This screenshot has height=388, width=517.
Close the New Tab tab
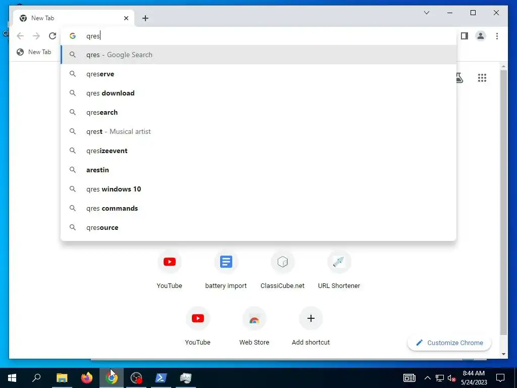click(126, 18)
